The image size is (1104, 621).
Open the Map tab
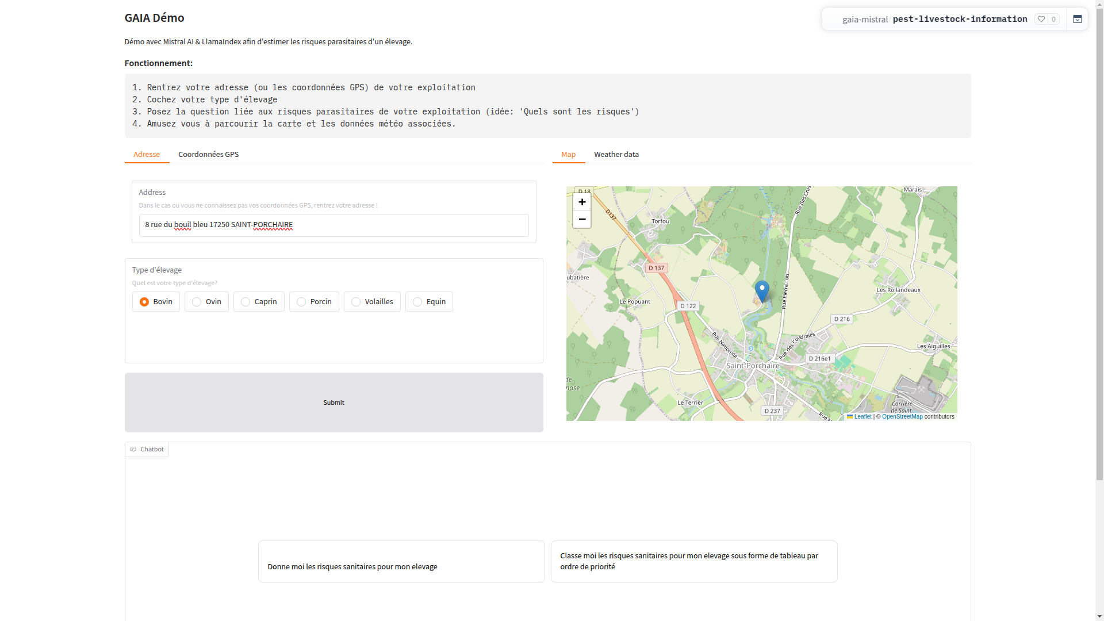click(569, 154)
